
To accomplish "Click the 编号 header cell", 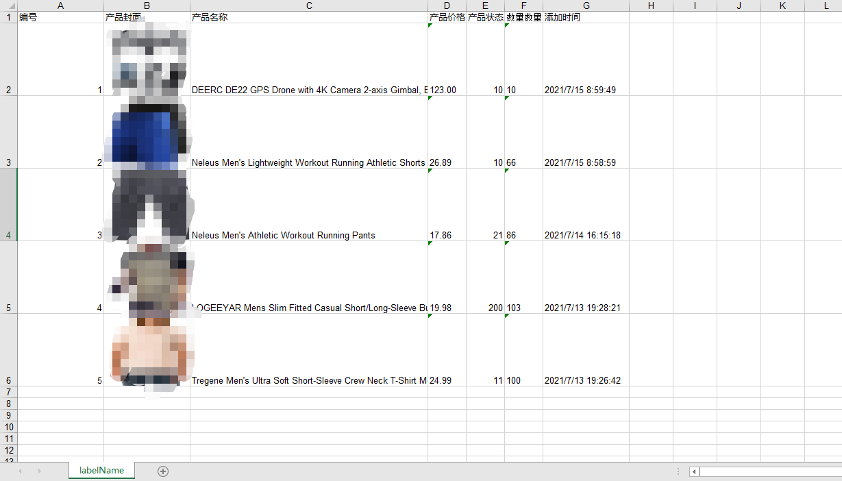I will [60, 16].
